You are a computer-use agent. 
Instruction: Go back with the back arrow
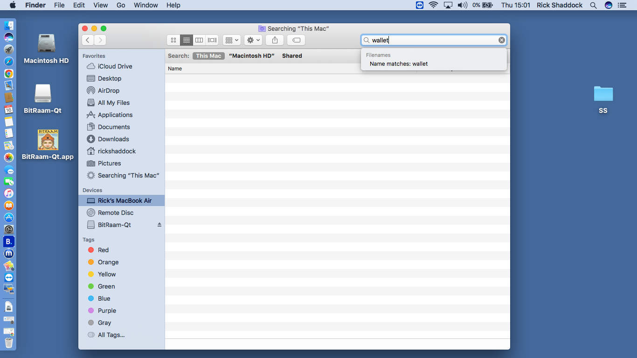point(88,40)
